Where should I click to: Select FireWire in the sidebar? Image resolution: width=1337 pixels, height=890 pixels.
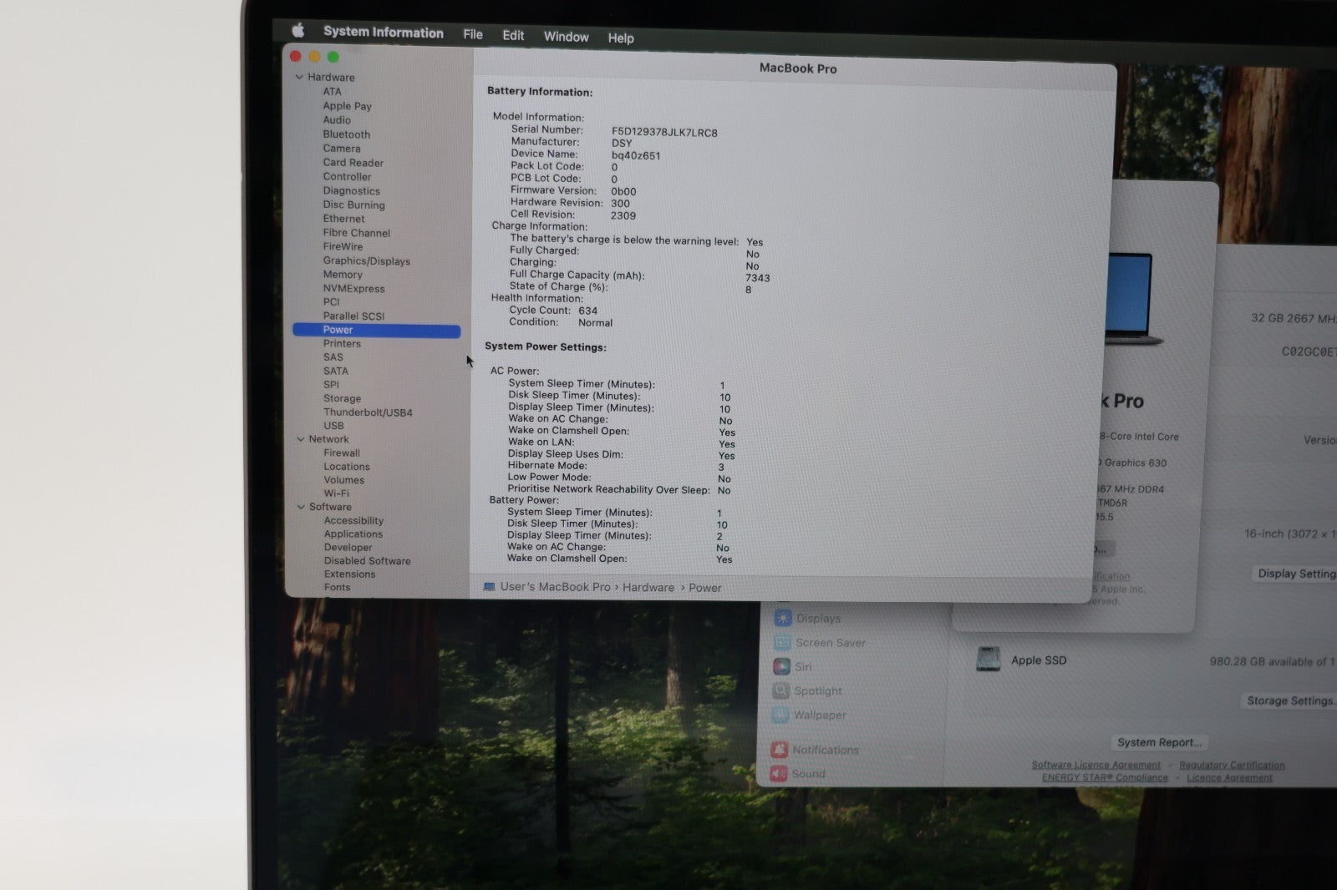coord(343,247)
